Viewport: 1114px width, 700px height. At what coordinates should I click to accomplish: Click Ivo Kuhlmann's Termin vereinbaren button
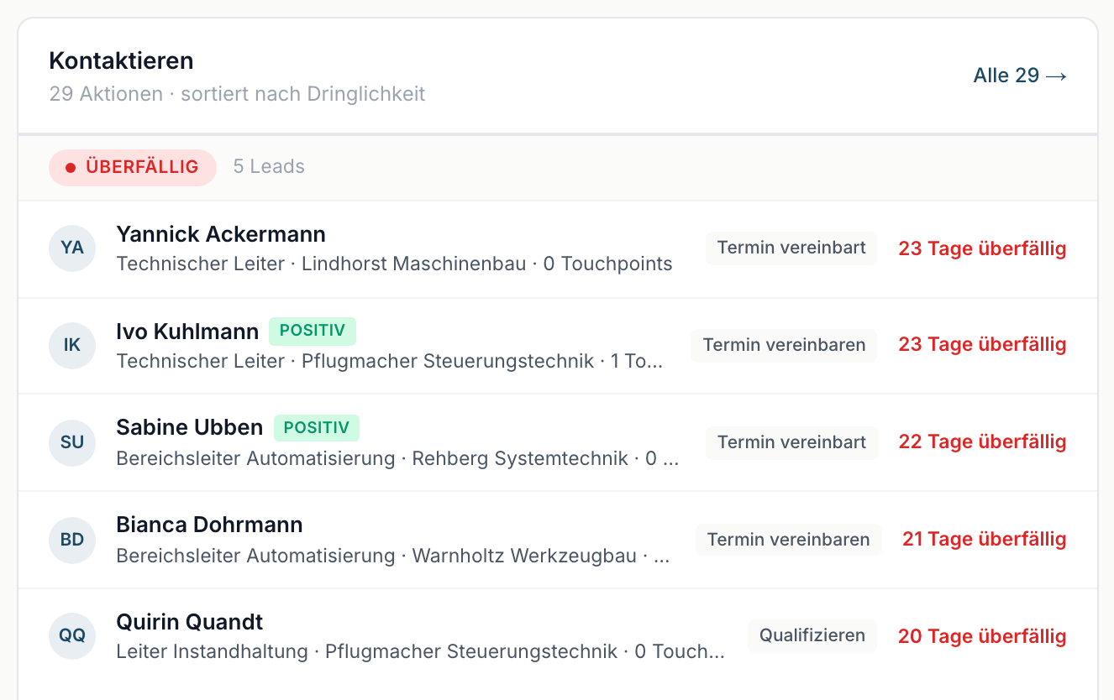coord(784,345)
